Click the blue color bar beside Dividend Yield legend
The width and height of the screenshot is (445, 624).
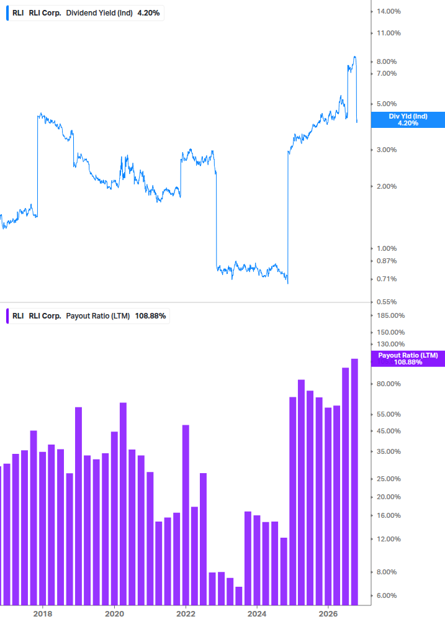tap(7, 13)
